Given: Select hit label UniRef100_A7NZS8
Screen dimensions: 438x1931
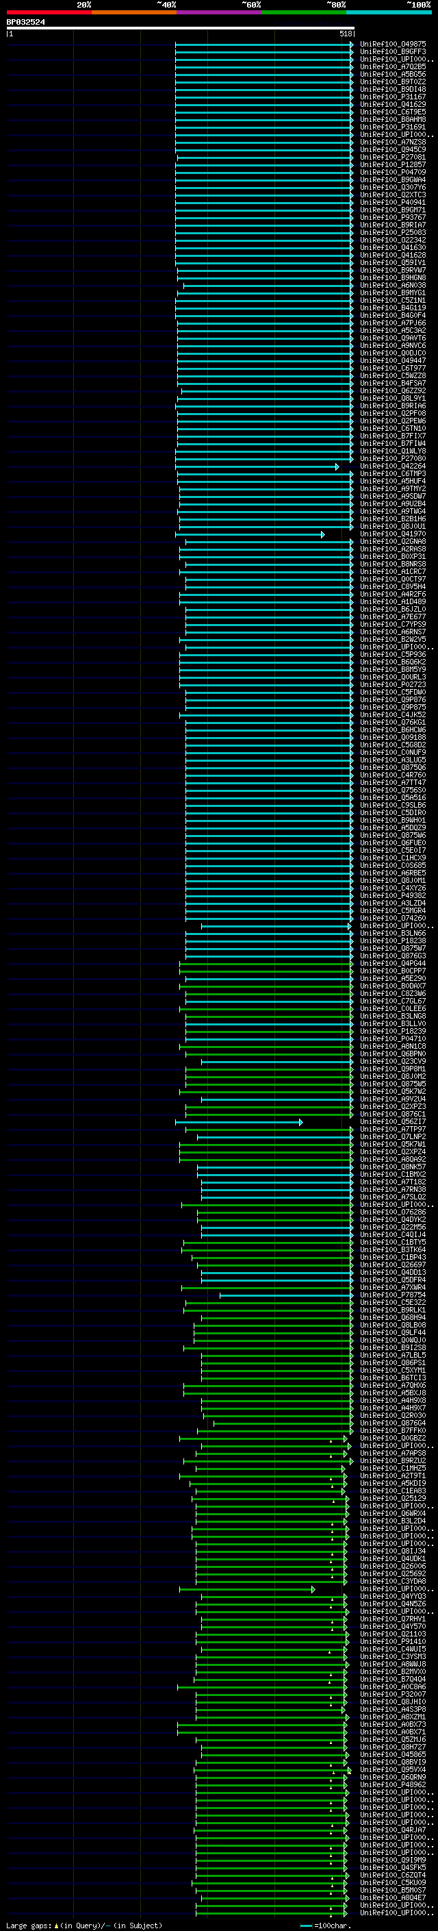Looking at the screenshot, I should pyautogui.click(x=393, y=142).
